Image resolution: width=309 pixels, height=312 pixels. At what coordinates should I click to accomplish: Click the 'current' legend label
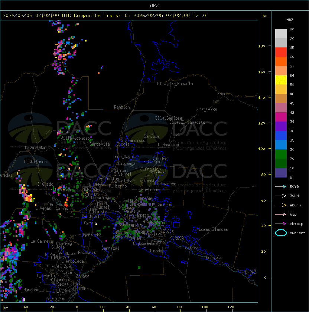point(297,233)
